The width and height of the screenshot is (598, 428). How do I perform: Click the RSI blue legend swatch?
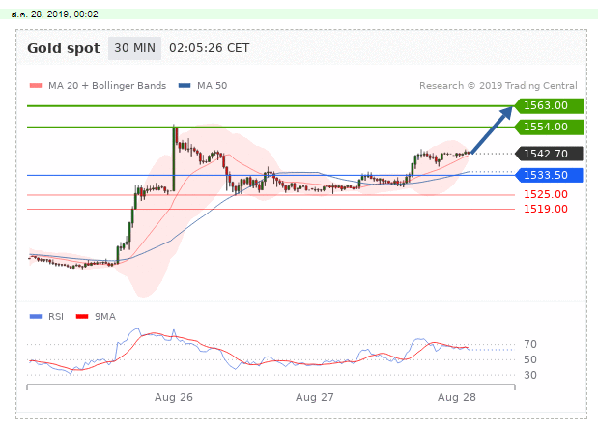pyautogui.click(x=36, y=316)
